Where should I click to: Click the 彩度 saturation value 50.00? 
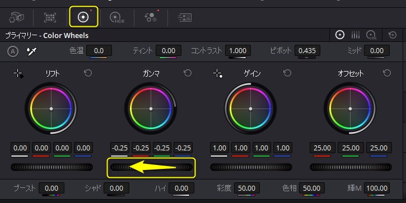[247, 188]
